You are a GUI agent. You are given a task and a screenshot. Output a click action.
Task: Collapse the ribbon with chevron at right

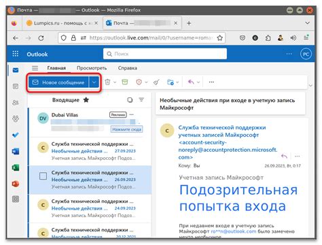(310, 86)
